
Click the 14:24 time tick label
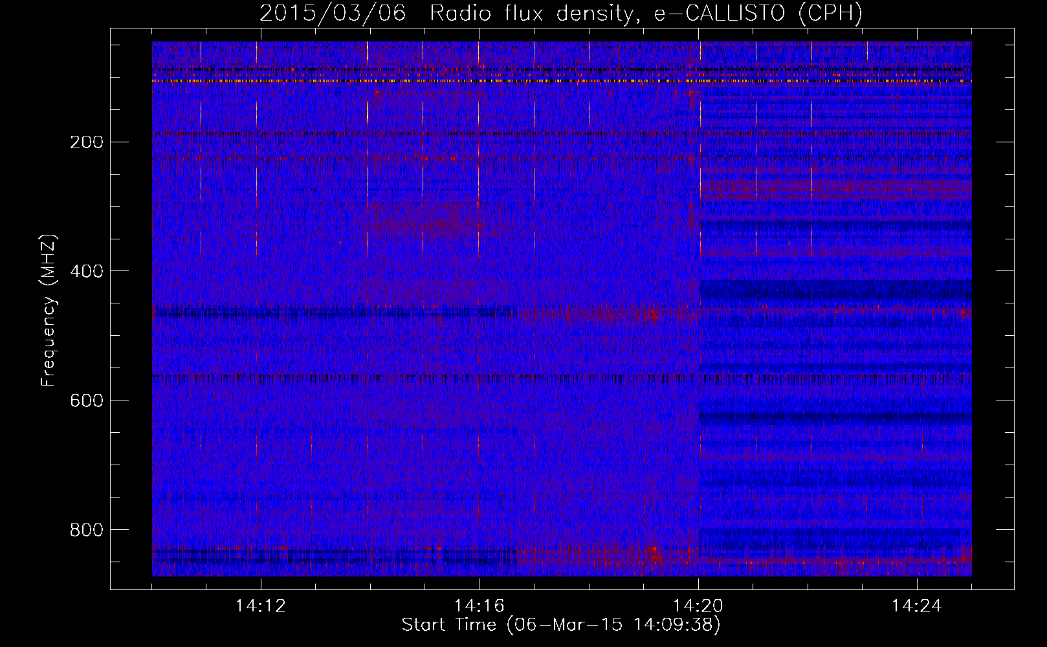point(917,606)
